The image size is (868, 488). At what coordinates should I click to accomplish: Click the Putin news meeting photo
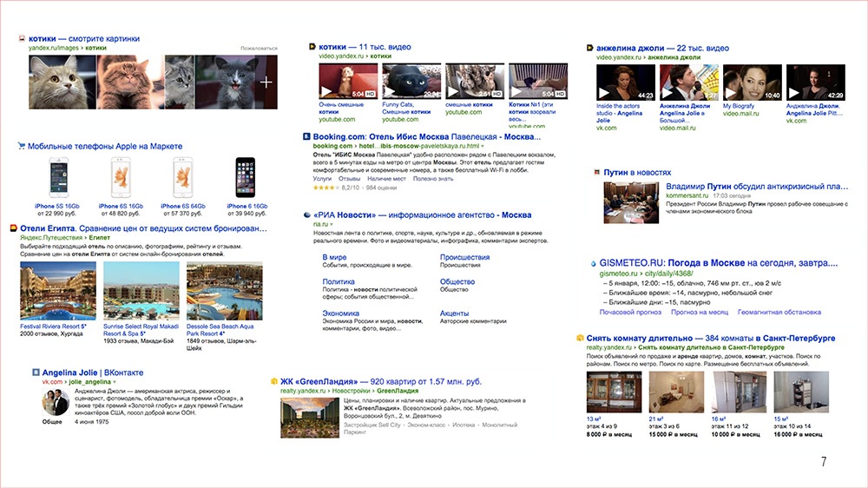[x=631, y=202]
